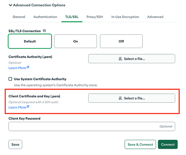Select the Default SSL/TLS option

coord(30,41)
